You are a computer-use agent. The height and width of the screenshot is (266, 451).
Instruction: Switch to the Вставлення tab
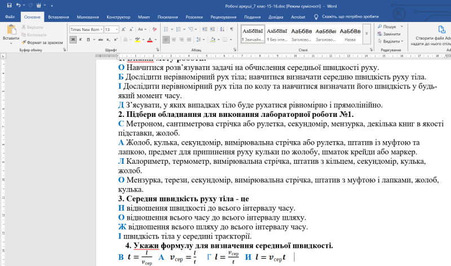[x=59, y=17]
